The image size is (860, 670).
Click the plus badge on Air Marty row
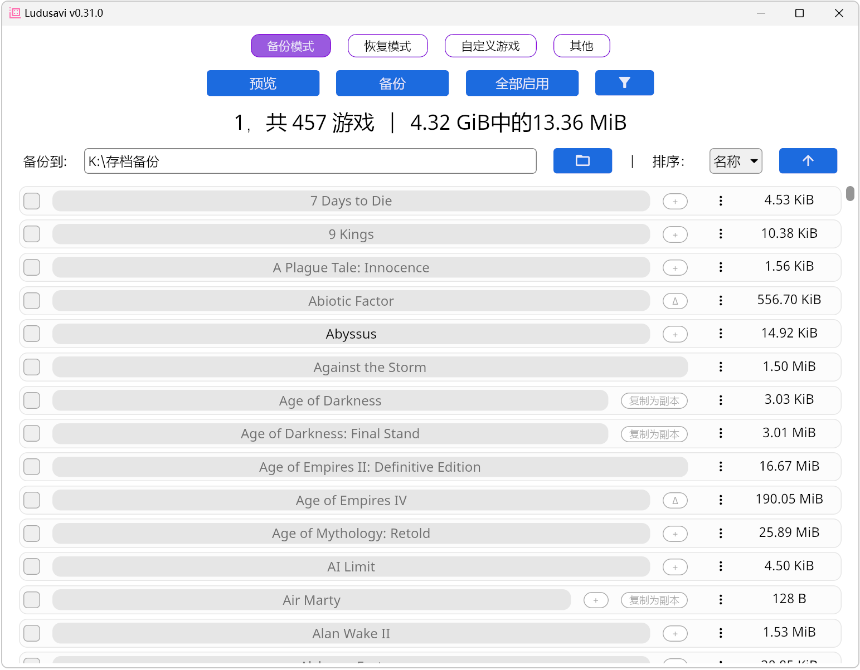point(596,600)
